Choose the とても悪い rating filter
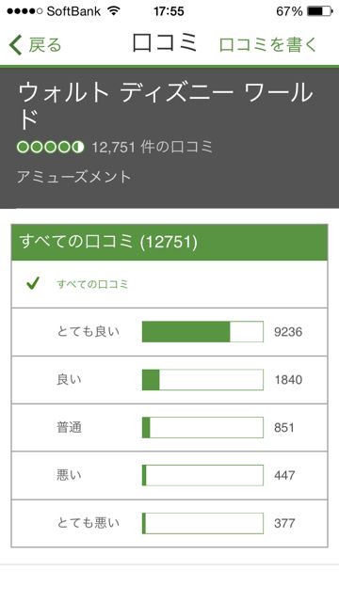The image size is (339, 602). [169, 523]
